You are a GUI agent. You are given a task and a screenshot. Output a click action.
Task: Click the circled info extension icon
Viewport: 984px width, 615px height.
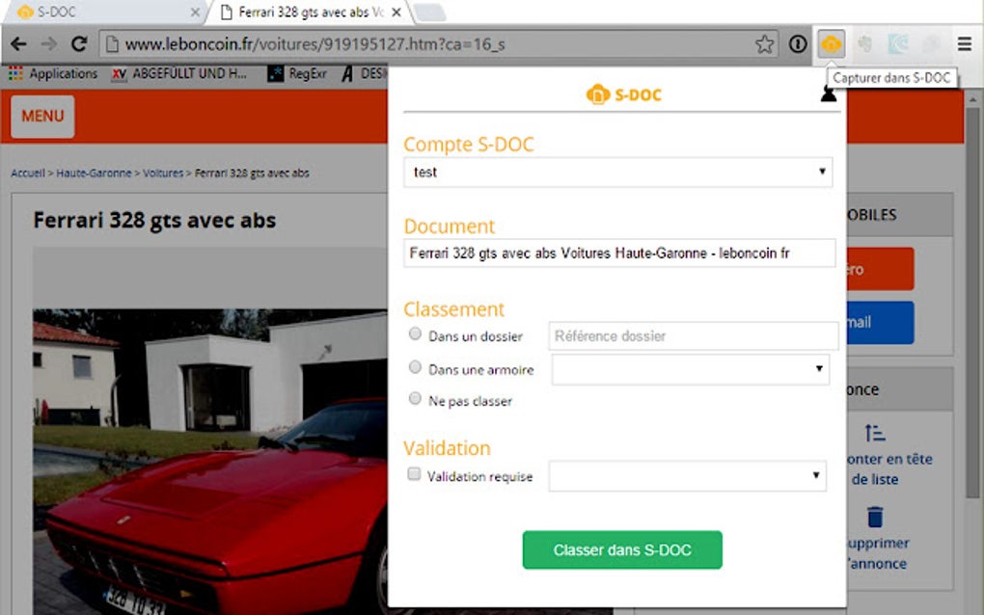click(x=798, y=44)
